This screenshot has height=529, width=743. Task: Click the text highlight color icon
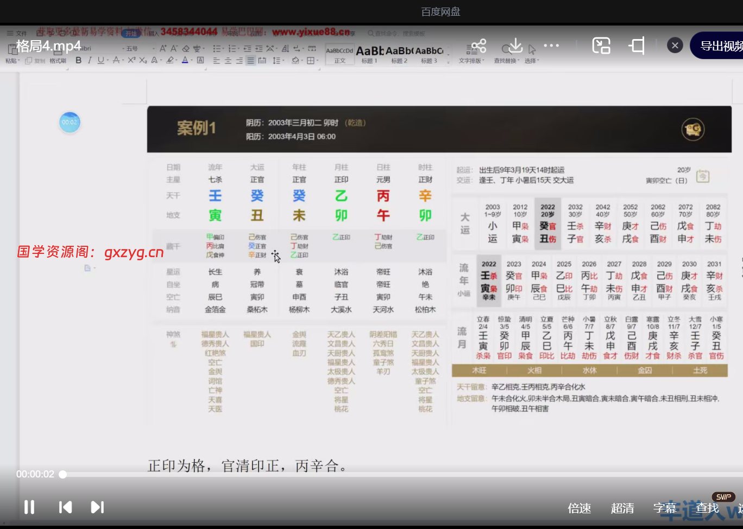point(170,60)
